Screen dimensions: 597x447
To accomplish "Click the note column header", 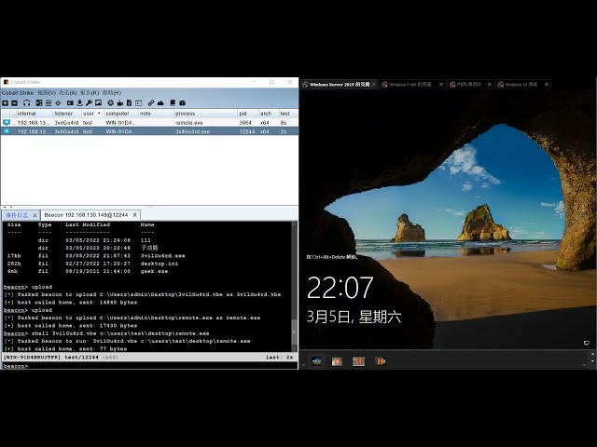I will 156,114.
